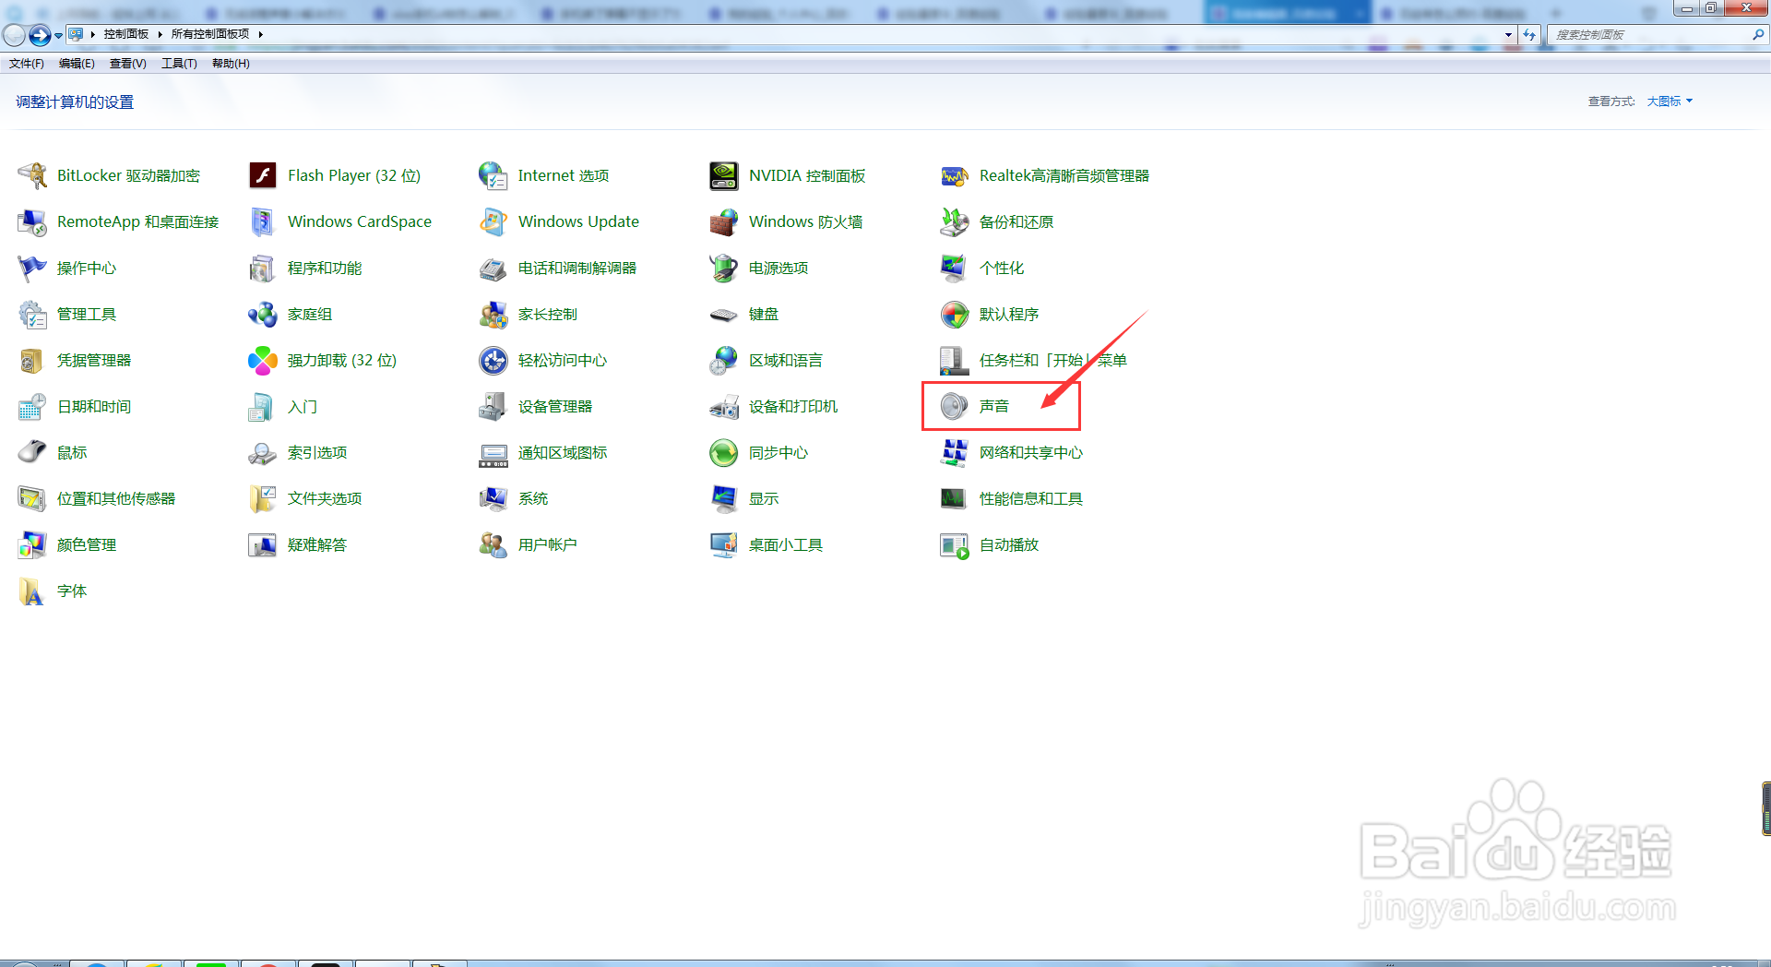
Task: Open the Windows CardSpace icon
Action: (263, 221)
